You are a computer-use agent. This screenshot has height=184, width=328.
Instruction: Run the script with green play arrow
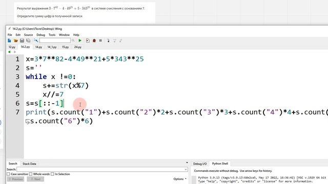(x=80, y=40)
